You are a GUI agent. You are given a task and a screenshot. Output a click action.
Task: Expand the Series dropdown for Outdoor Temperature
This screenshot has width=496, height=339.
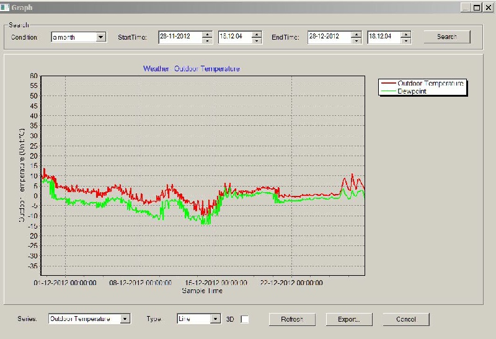pyautogui.click(x=125, y=319)
